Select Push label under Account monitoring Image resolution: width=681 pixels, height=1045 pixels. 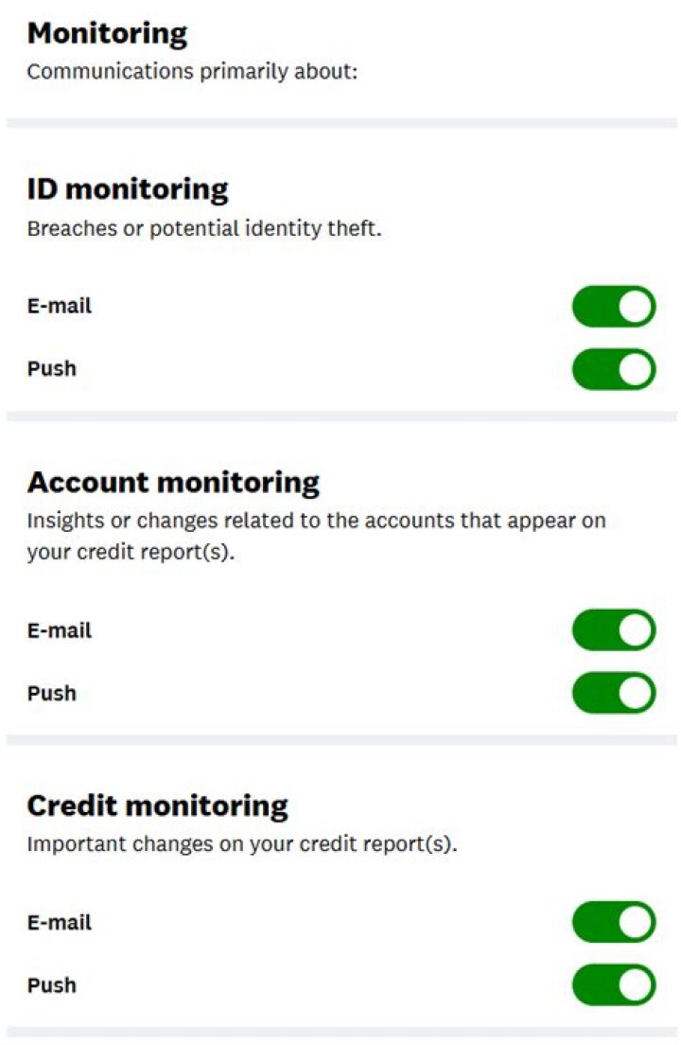tap(51, 693)
